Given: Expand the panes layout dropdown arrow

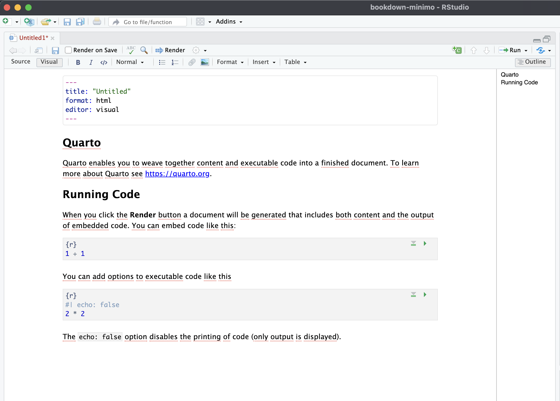Looking at the screenshot, I should 210,22.
